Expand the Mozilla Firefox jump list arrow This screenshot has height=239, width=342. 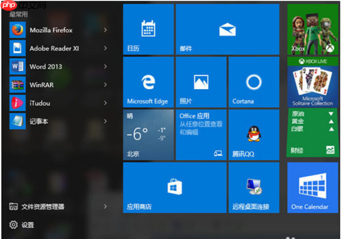105,30
